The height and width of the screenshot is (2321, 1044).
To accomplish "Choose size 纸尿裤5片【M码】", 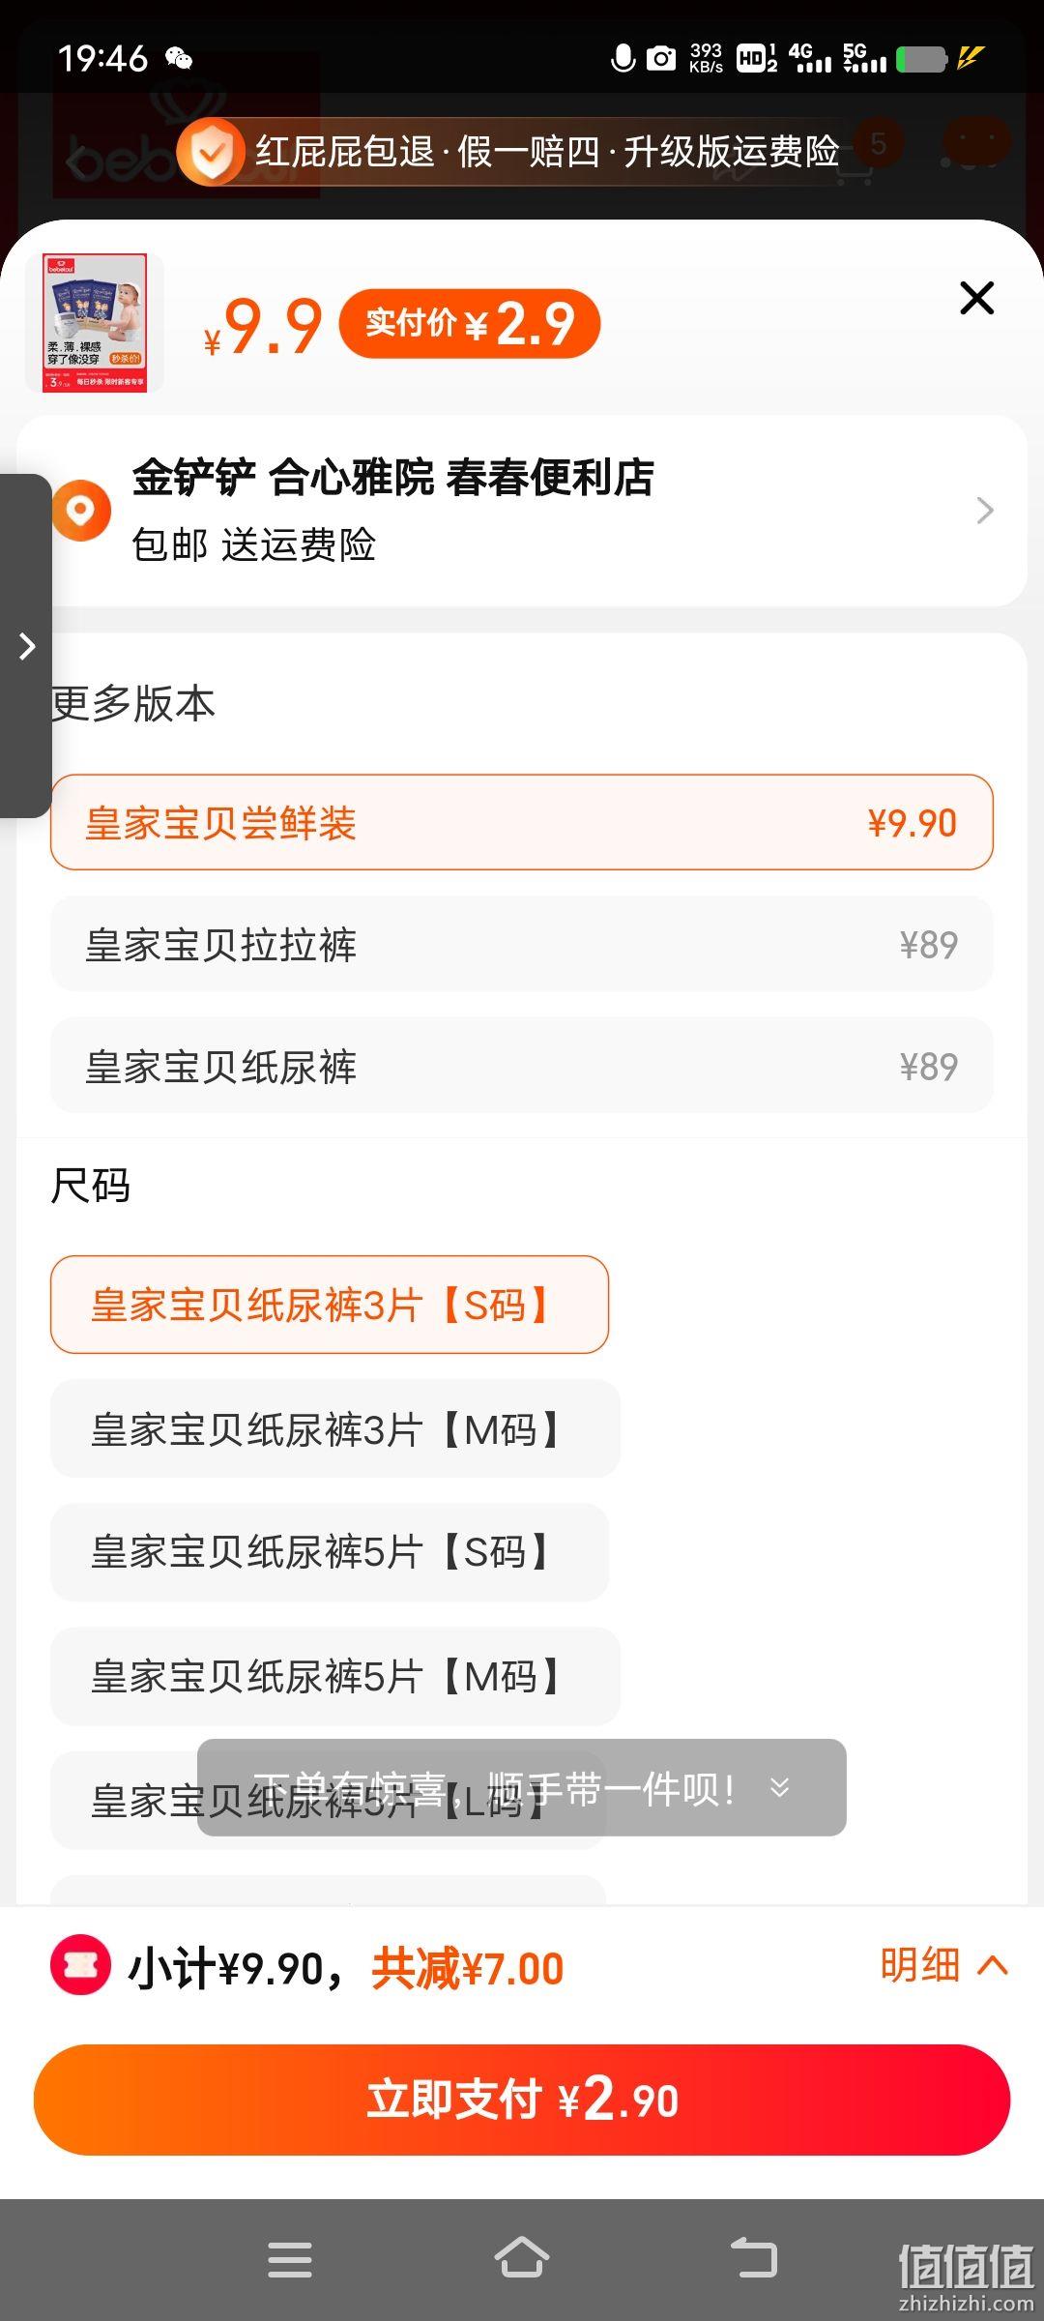I will coord(334,1676).
